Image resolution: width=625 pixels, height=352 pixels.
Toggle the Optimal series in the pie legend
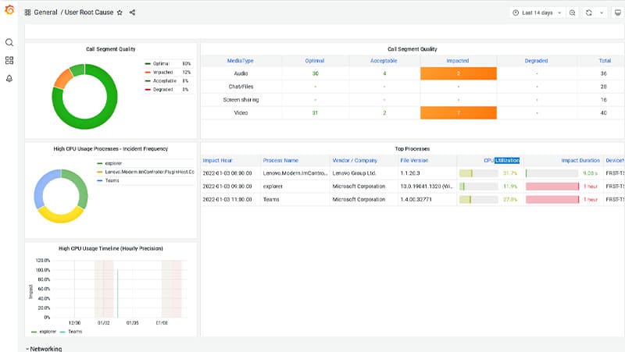(x=162, y=63)
